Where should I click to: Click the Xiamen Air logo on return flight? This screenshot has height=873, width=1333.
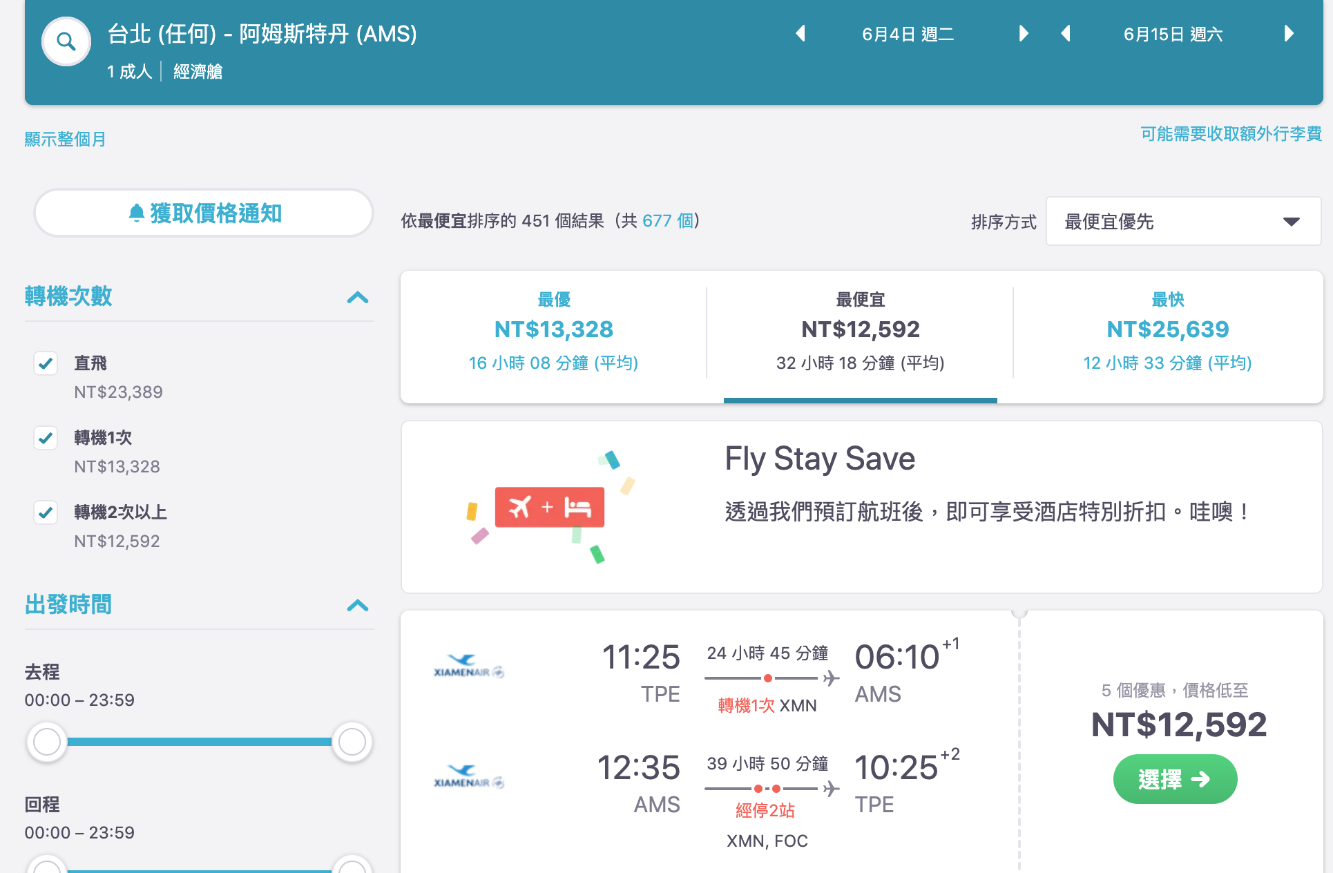pos(469,776)
